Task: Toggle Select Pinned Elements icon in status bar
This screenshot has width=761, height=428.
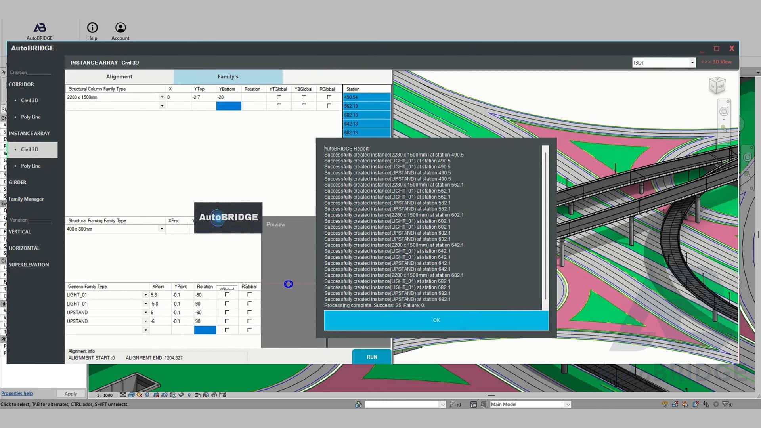Action: click(x=685, y=404)
